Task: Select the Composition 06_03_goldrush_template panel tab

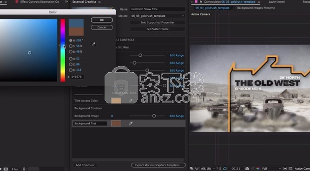Action: tap(229, 2)
